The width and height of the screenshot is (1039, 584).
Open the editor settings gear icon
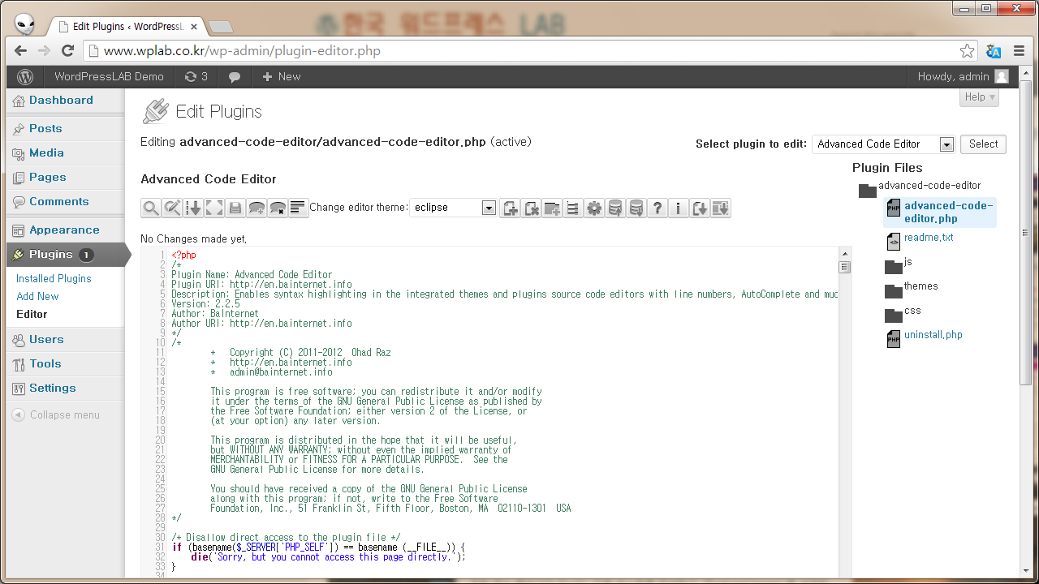tap(594, 208)
